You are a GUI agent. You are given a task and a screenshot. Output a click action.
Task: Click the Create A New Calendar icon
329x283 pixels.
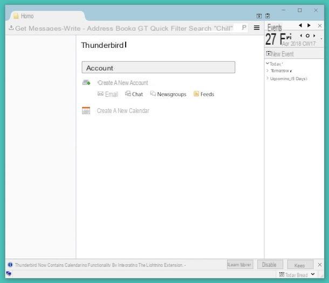click(x=86, y=110)
